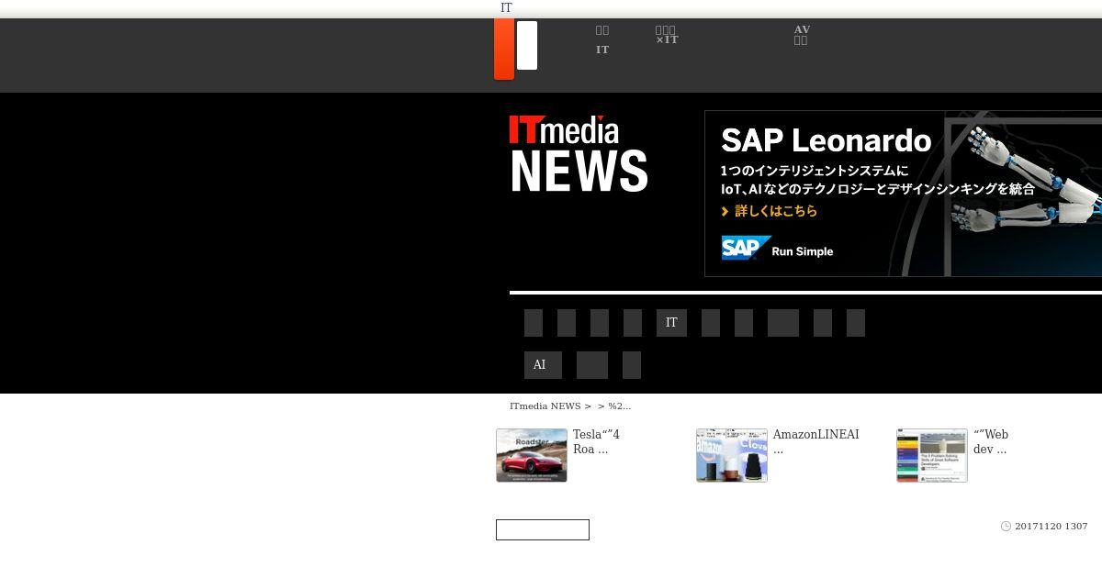Open the Amazon and Clova speakers thumbnail

click(732, 455)
